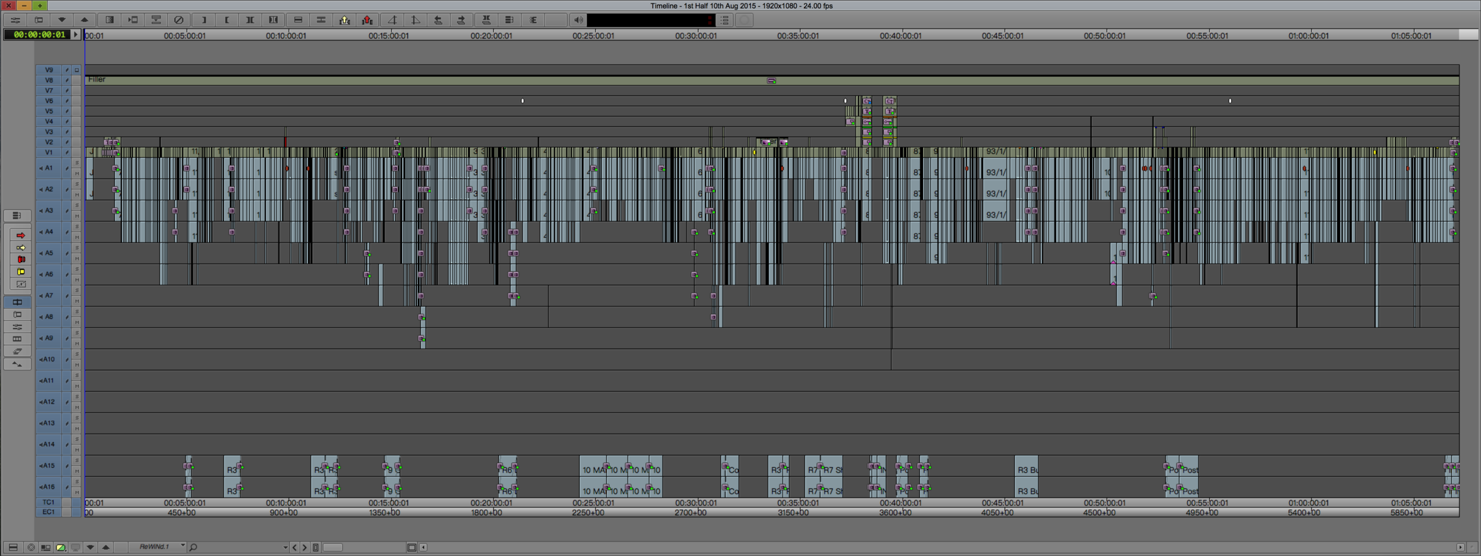Click the 93/1/ clip on track V1
This screenshot has height=556, width=1481.
996,152
